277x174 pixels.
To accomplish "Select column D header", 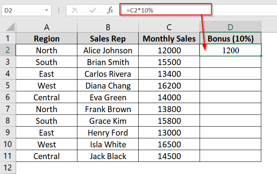I will [230, 27].
